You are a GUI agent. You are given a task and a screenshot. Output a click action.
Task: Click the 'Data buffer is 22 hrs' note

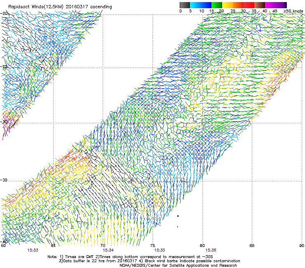150,261
